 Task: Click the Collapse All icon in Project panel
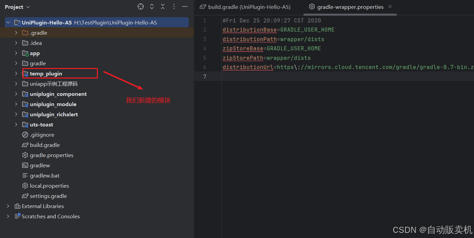pyautogui.click(x=163, y=7)
